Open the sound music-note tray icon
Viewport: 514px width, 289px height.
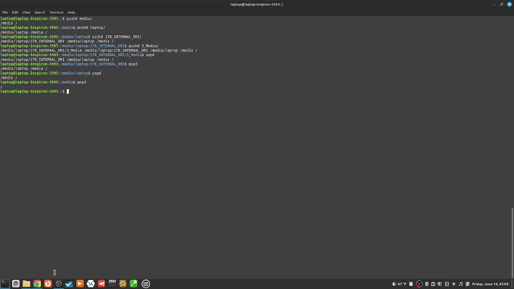pyautogui.click(x=461, y=284)
